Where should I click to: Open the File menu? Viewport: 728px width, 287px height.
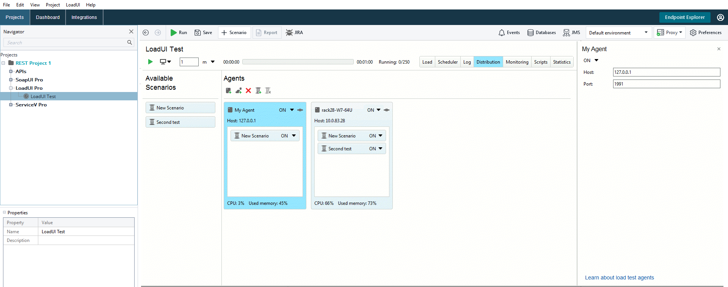click(x=6, y=5)
